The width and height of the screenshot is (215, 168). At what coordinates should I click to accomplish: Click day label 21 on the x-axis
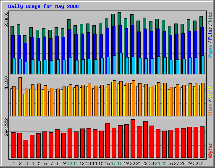tap(139, 163)
